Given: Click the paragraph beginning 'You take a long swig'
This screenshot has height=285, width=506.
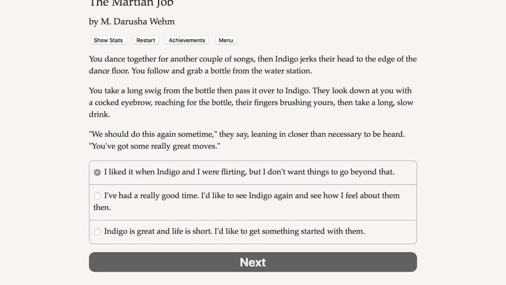Looking at the screenshot, I should (251, 102).
